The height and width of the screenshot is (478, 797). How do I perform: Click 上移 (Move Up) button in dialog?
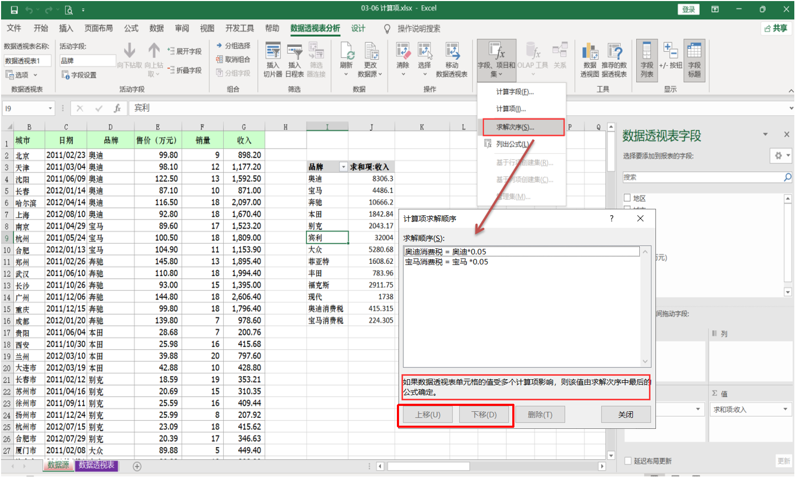click(428, 414)
